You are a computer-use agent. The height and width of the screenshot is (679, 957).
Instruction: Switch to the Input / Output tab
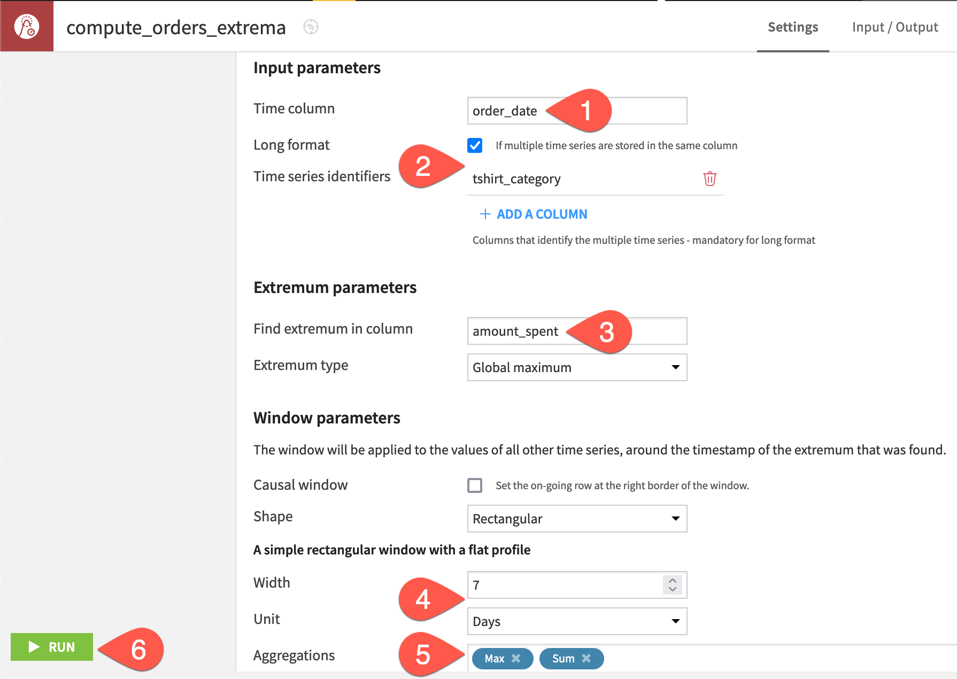pyautogui.click(x=894, y=27)
